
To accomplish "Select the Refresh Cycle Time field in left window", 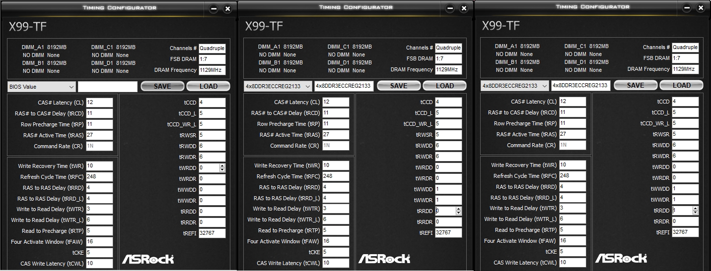I will pyautogui.click(x=99, y=177).
